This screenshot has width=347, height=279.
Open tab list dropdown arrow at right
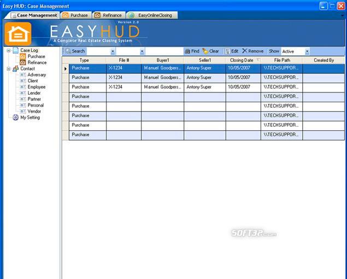[343, 15]
